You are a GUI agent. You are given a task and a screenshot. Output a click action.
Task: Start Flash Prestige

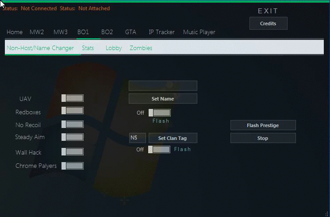coord(263,125)
